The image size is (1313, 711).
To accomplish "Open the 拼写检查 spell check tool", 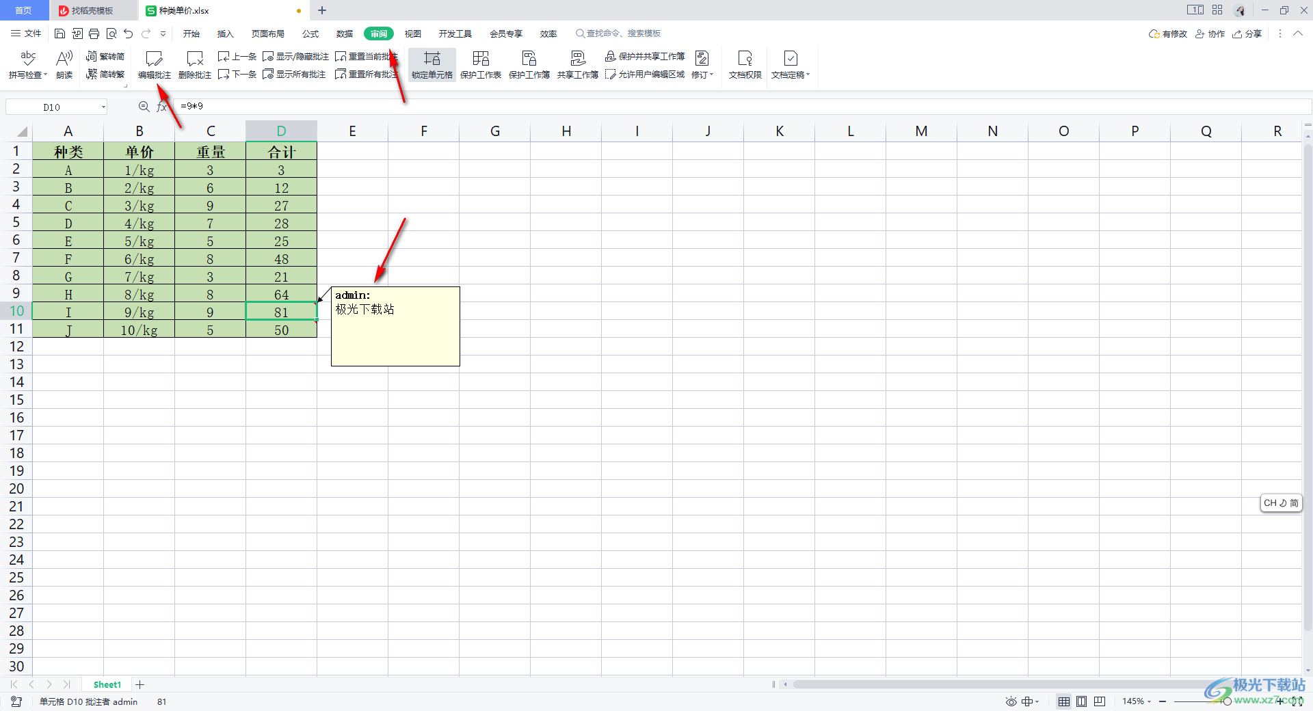I will click(28, 65).
